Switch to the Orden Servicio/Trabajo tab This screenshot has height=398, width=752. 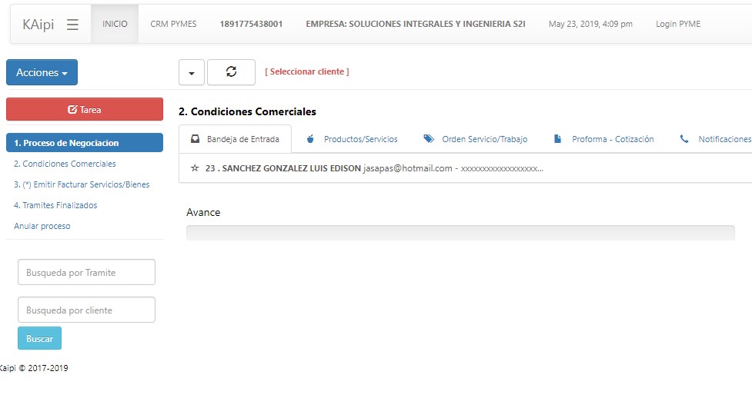tap(475, 139)
